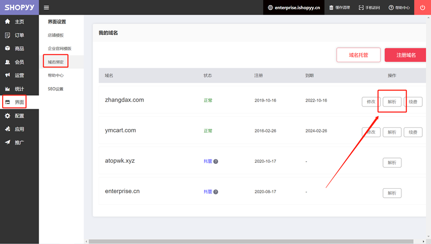Open the 主页 sidebar menu
The height and width of the screenshot is (244, 431).
19,21
